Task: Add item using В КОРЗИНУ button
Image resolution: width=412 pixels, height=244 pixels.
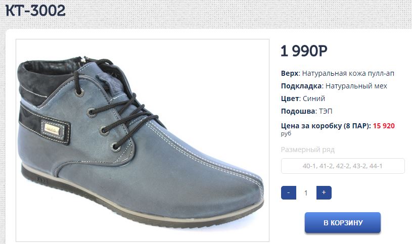Action: click(x=343, y=222)
